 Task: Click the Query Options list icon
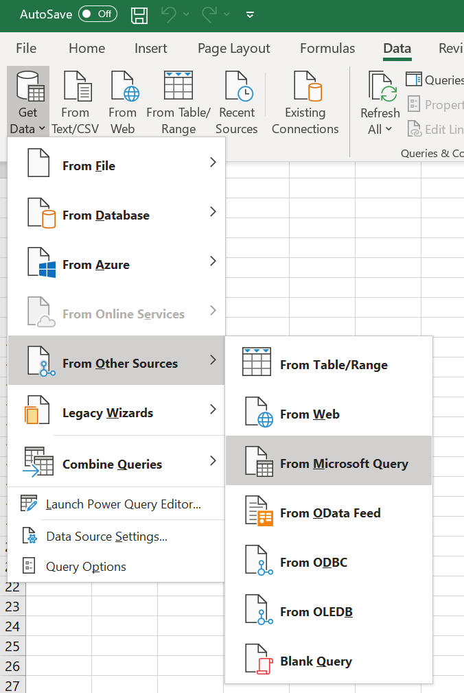coord(29,565)
